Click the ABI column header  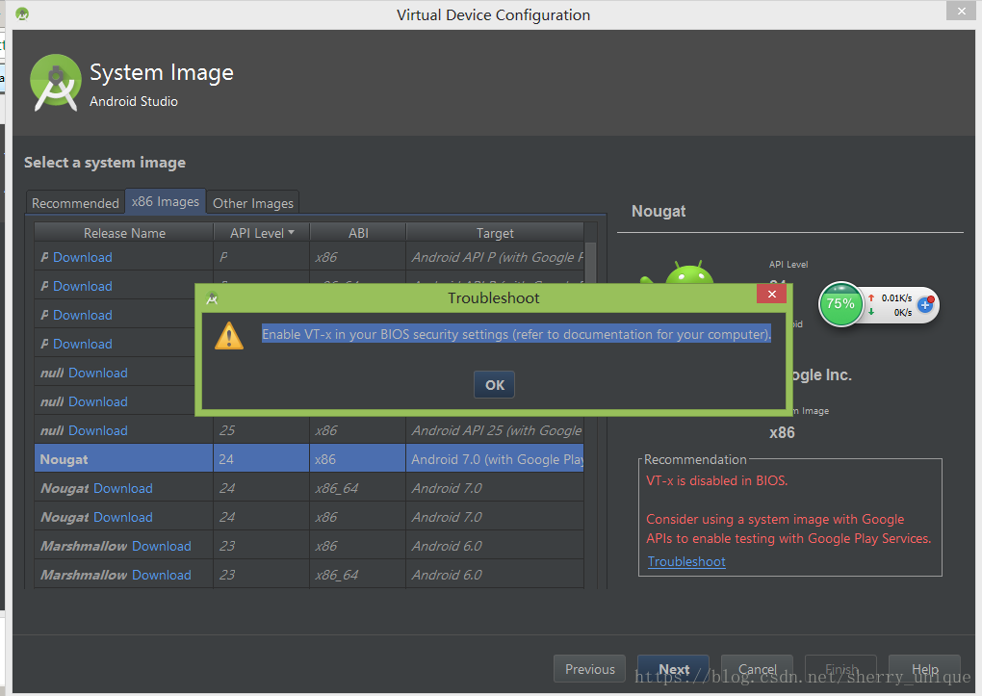358,233
